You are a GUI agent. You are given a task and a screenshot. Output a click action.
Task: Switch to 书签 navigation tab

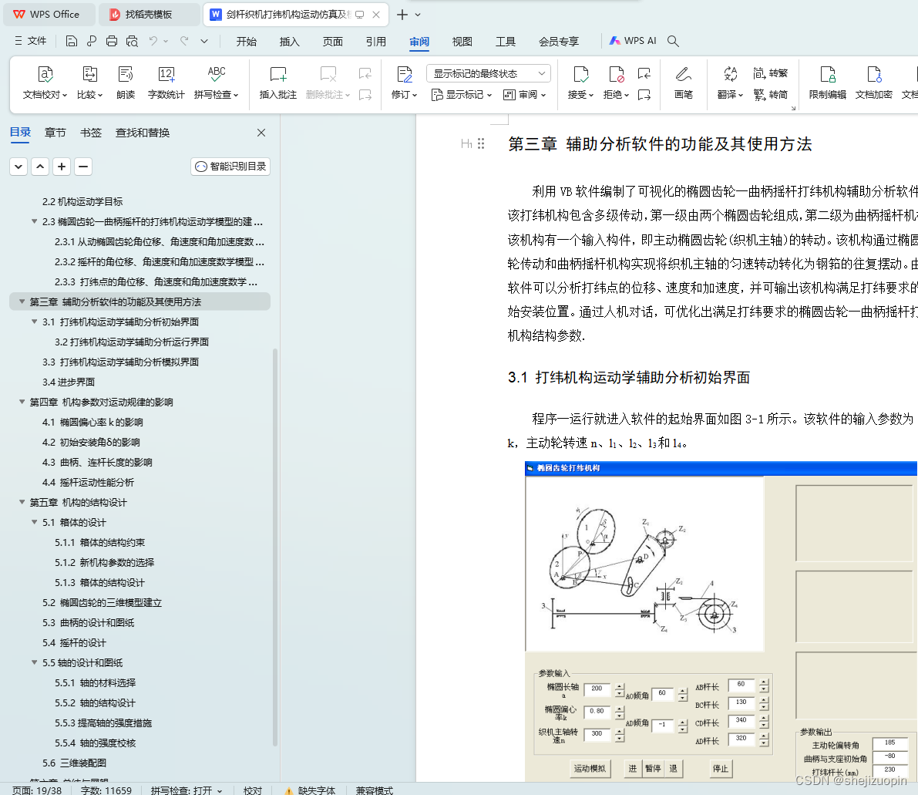91,133
